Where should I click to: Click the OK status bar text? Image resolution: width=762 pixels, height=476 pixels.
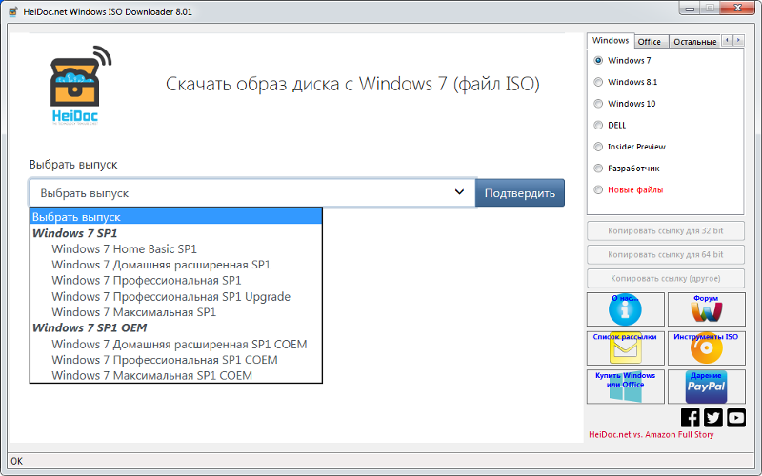(16, 461)
